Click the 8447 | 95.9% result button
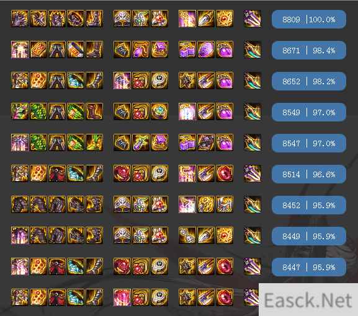The image size is (358, 316). [x=309, y=267]
